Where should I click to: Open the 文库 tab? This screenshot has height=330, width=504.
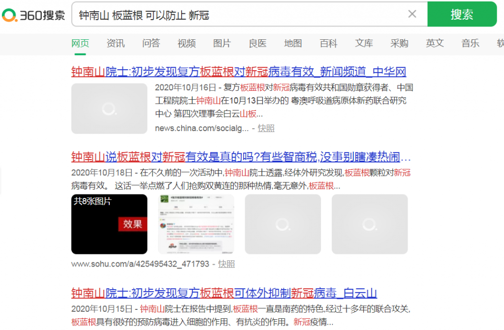364,43
